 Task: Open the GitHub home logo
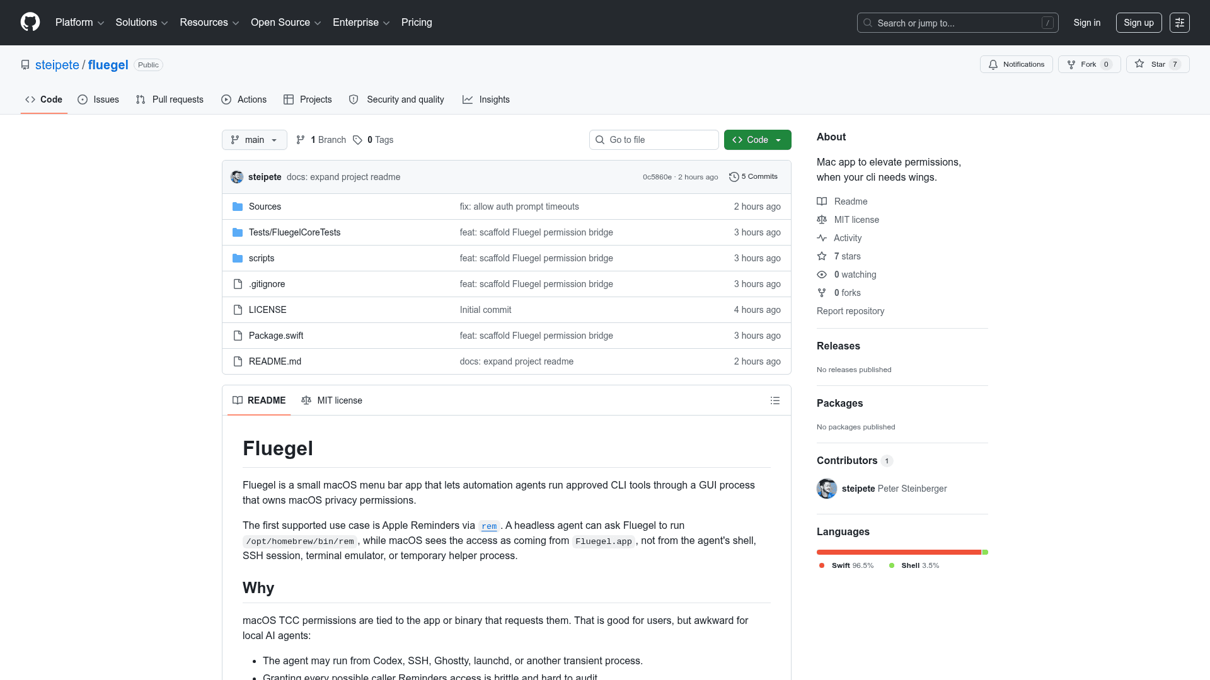click(x=30, y=22)
